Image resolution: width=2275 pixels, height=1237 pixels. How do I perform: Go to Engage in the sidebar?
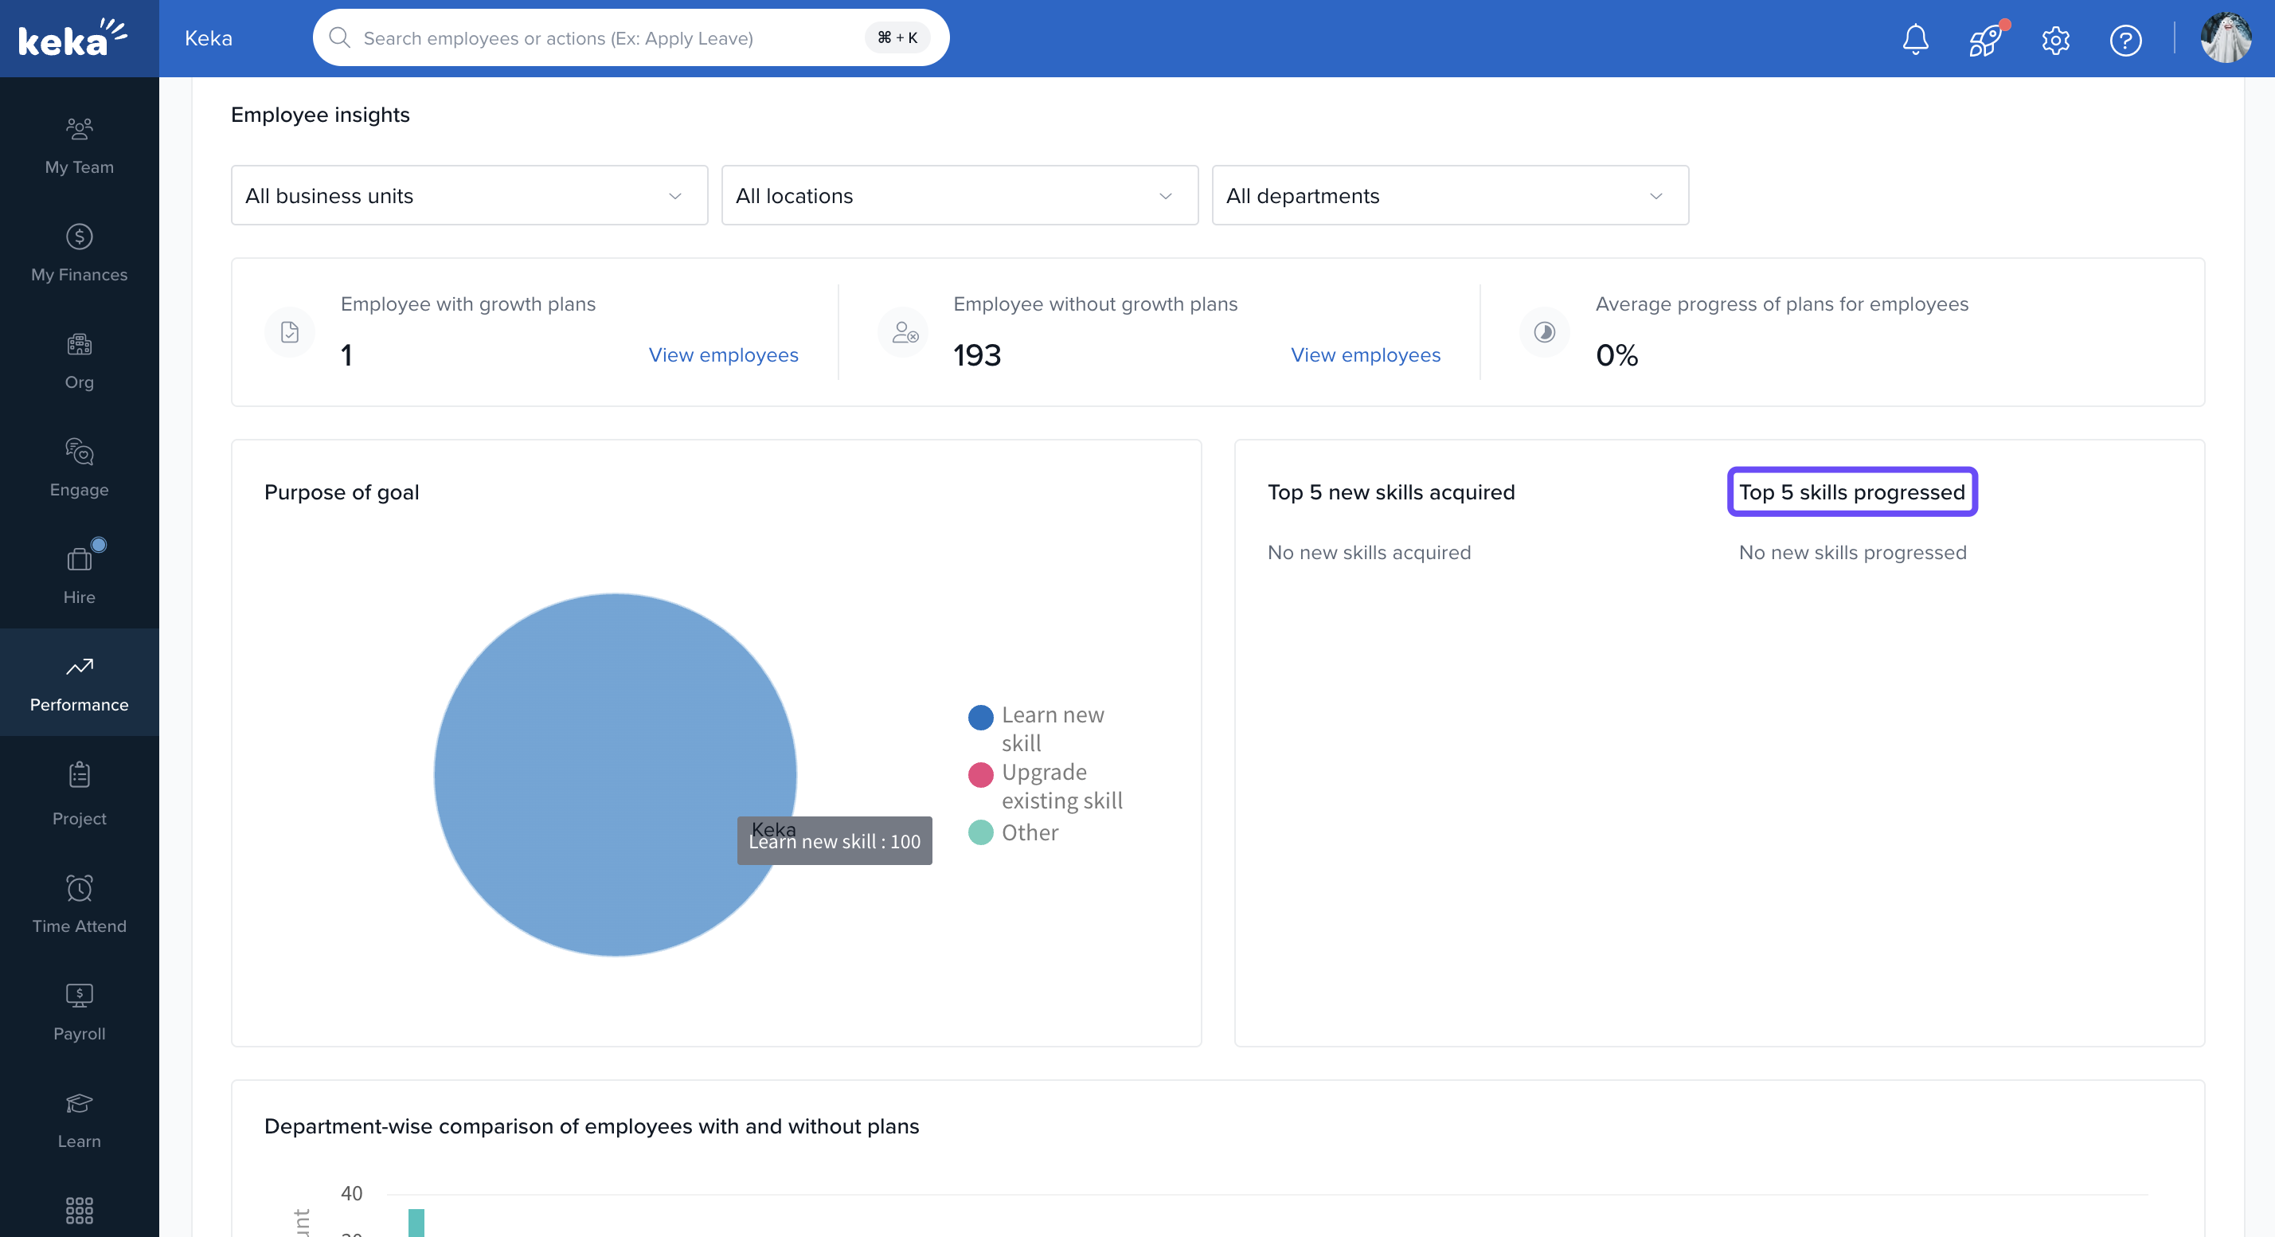click(80, 468)
